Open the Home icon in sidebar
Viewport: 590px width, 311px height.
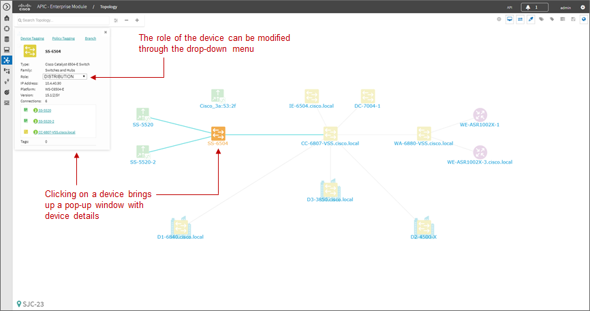pos(6,18)
